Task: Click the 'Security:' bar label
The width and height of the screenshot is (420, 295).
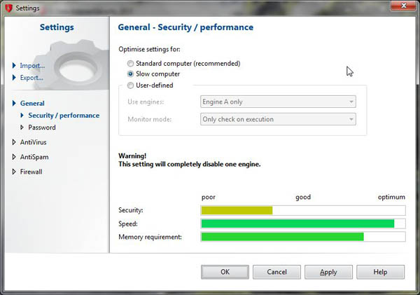Action: pos(131,210)
